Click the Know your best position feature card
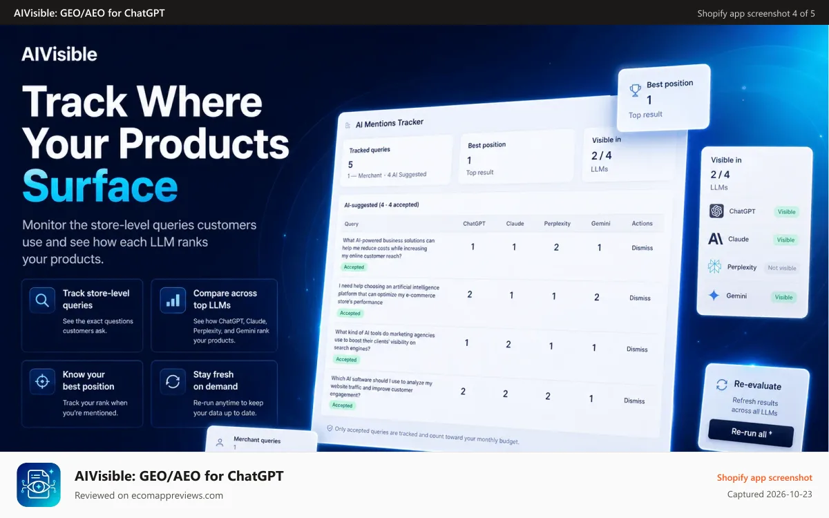The image size is (829, 518). pyautogui.click(x=82, y=394)
